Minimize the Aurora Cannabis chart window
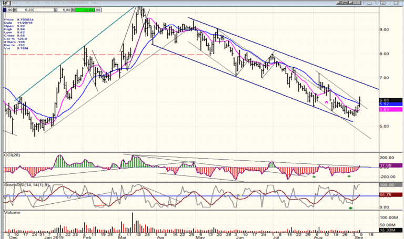 [369, 3]
